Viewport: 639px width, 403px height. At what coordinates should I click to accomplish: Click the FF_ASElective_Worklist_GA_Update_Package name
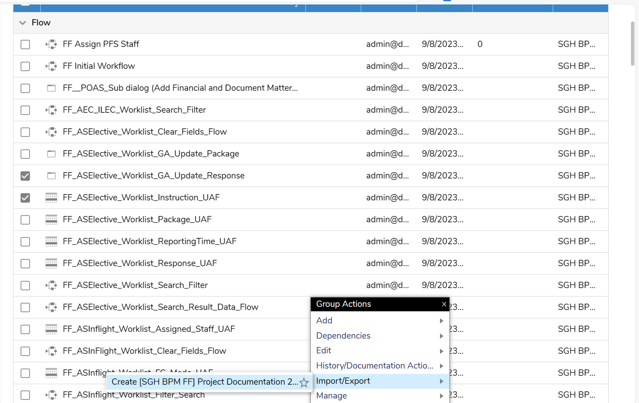tap(151, 154)
